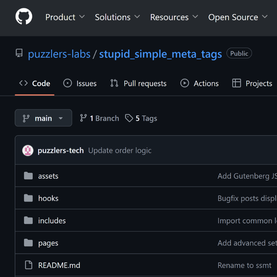Click the pages folder icon
The height and width of the screenshot is (277, 277).
(x=28, y=243)
